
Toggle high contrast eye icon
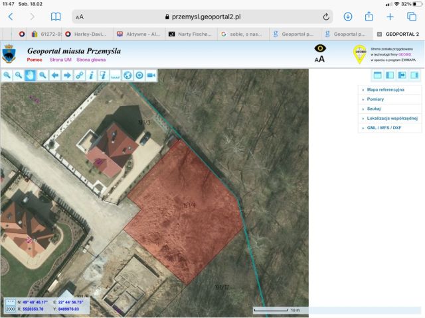click(320, 48)
